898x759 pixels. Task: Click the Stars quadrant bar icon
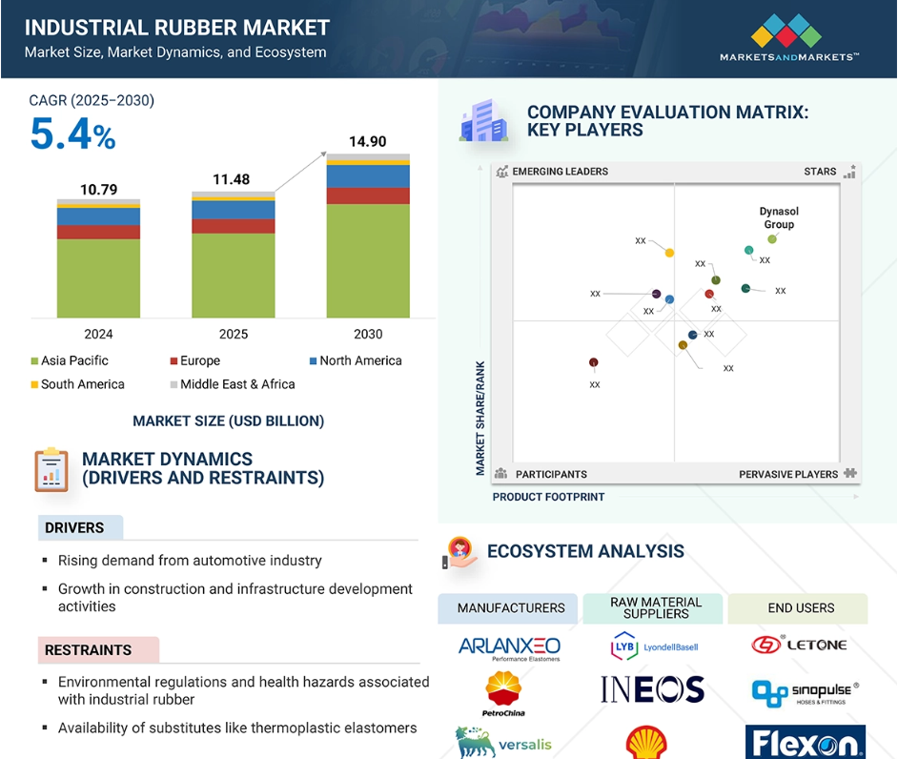pyautogui.click(x=849, y=172)
